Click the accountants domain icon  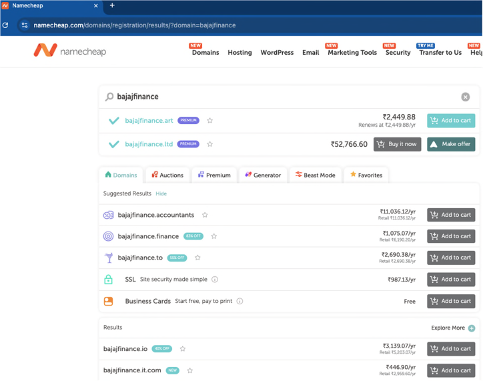pyautogui.click(x=108, y=215)
